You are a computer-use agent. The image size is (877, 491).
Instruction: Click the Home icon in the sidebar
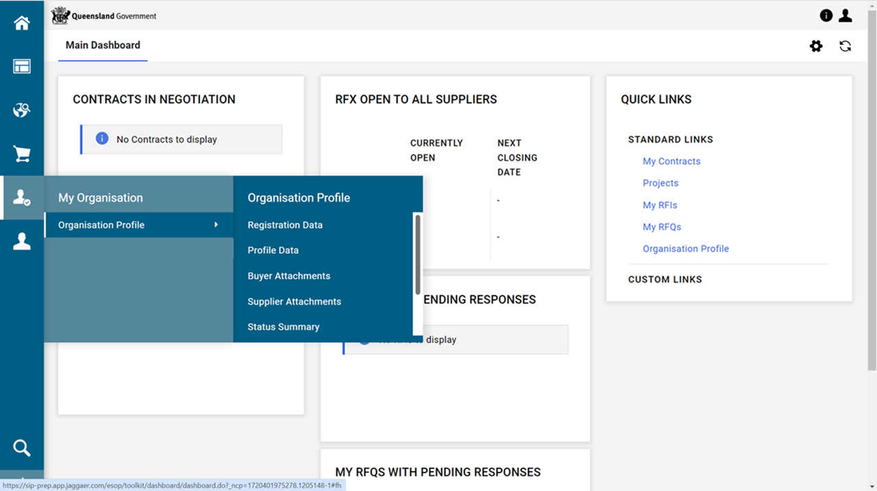coord(22,23)
